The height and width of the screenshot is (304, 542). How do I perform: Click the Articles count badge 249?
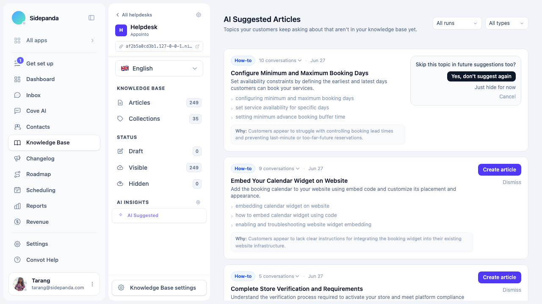coord(194,103)
